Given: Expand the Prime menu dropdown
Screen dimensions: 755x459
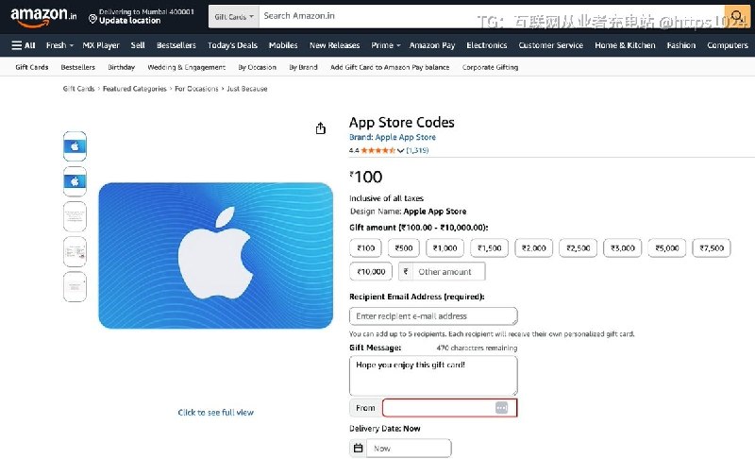Looking at the screenshot, I should 386,45.
